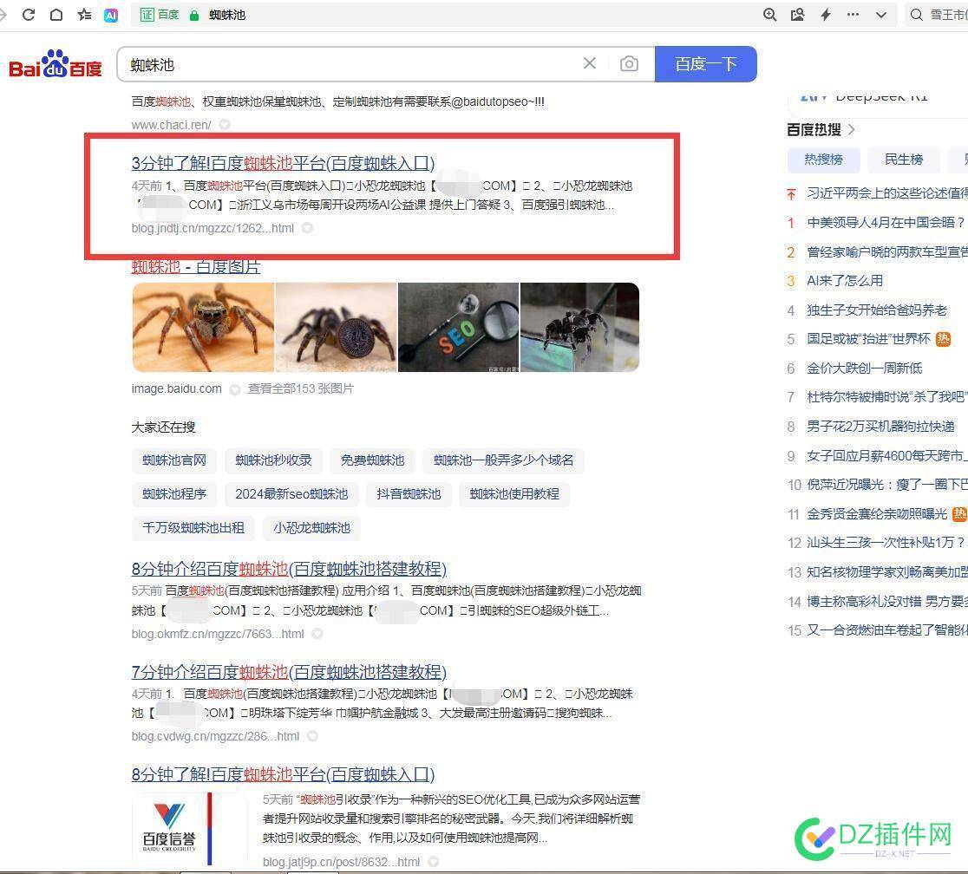
Task: Click the lightning speed mode icon
Action: (826, 15)
